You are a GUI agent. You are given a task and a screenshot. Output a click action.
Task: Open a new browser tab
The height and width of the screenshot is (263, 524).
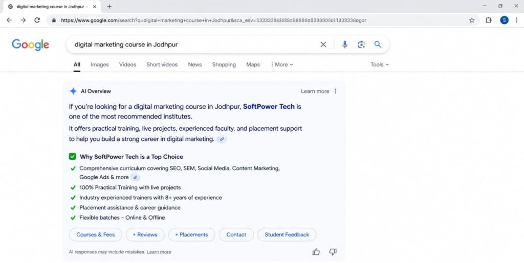click(110, 7)
